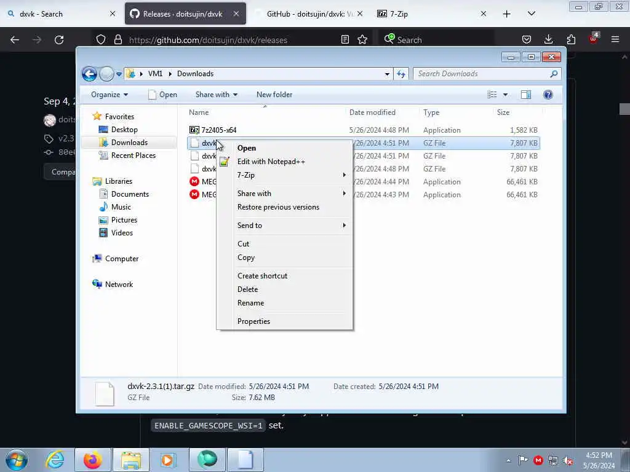The height and width of the screenshot is (472, 630).
Task: Sort by the Type column header
Action: point(431,113)
